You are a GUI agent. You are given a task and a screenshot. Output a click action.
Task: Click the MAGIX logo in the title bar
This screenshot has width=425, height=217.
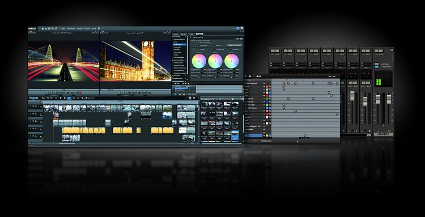click(32, 28)
